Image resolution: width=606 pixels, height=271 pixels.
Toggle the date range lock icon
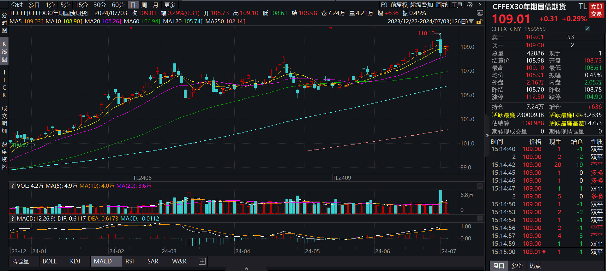click(x=479, y=21)
